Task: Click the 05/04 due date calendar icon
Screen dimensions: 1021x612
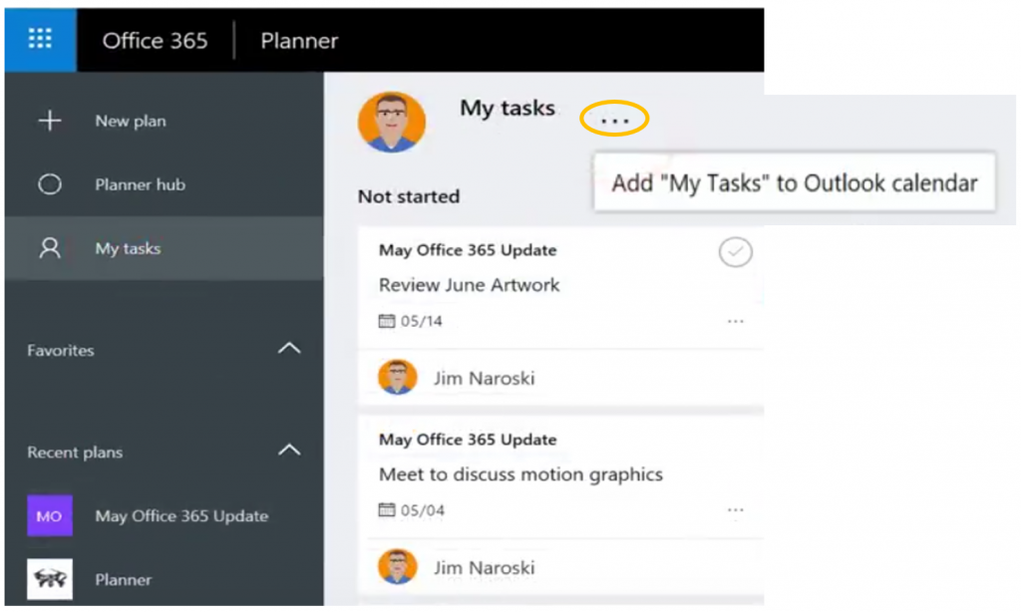Action: click(387, 509)
